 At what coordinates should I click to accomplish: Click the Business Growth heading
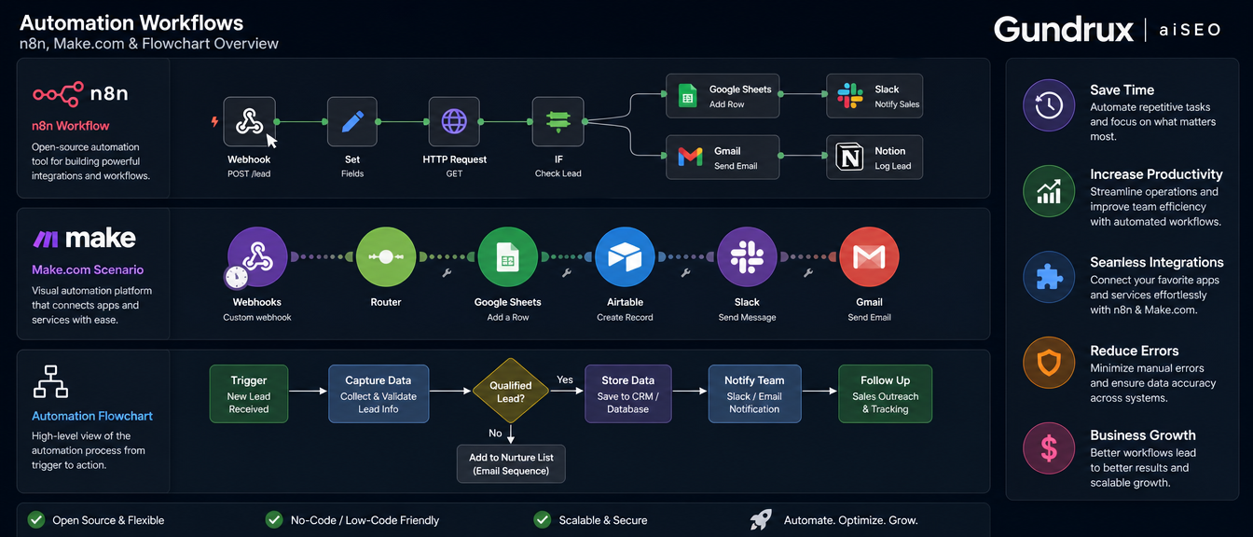[1143, 434]
